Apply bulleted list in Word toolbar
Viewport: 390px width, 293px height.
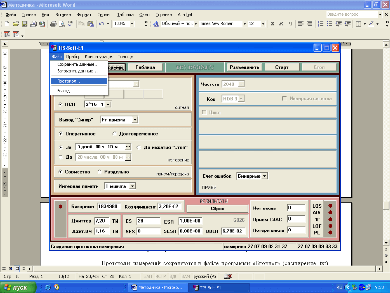330,24
